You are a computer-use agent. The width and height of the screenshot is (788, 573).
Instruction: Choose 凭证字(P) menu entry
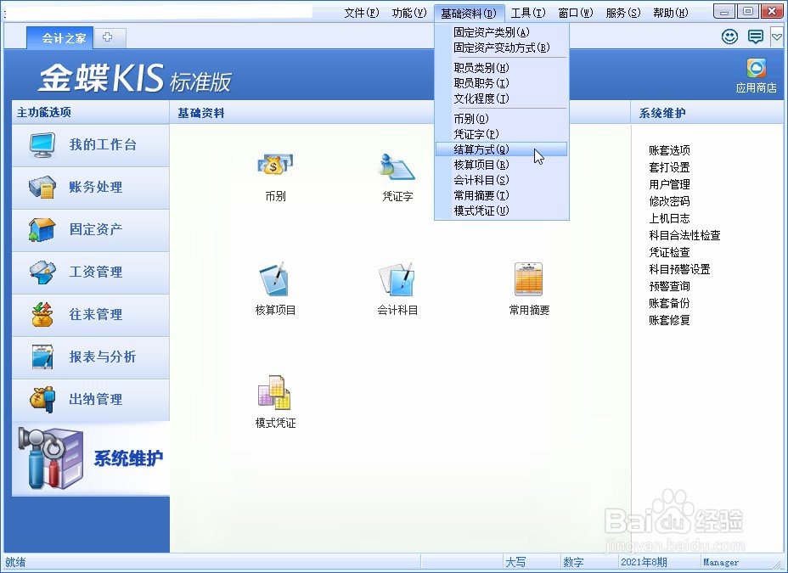[502, 134]
